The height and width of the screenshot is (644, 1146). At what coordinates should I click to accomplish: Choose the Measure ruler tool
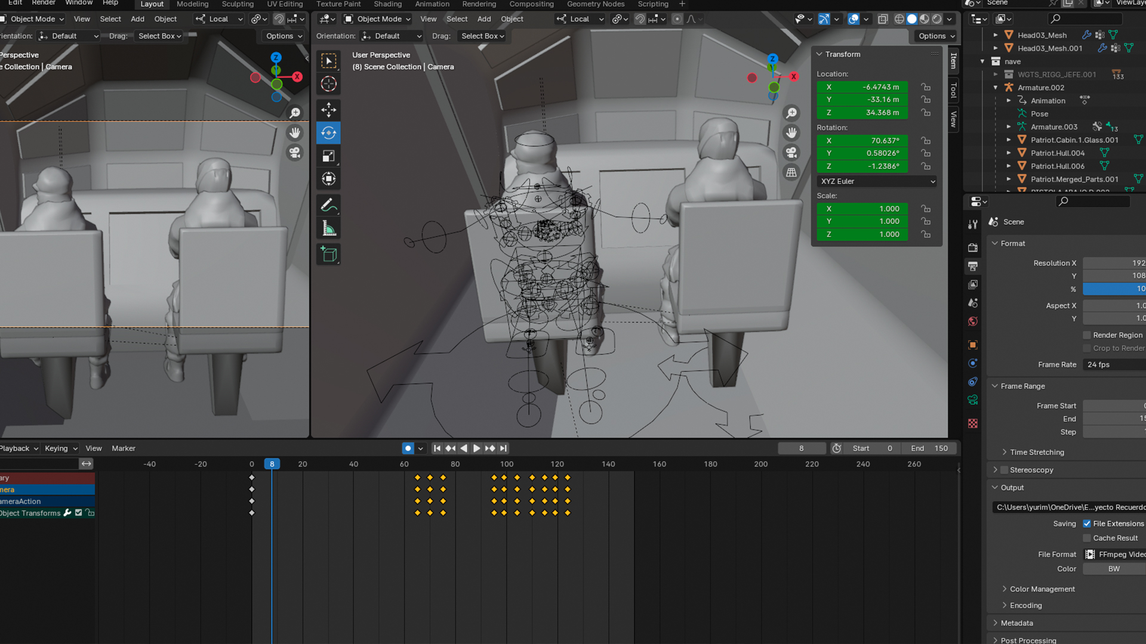click(328, 228)
